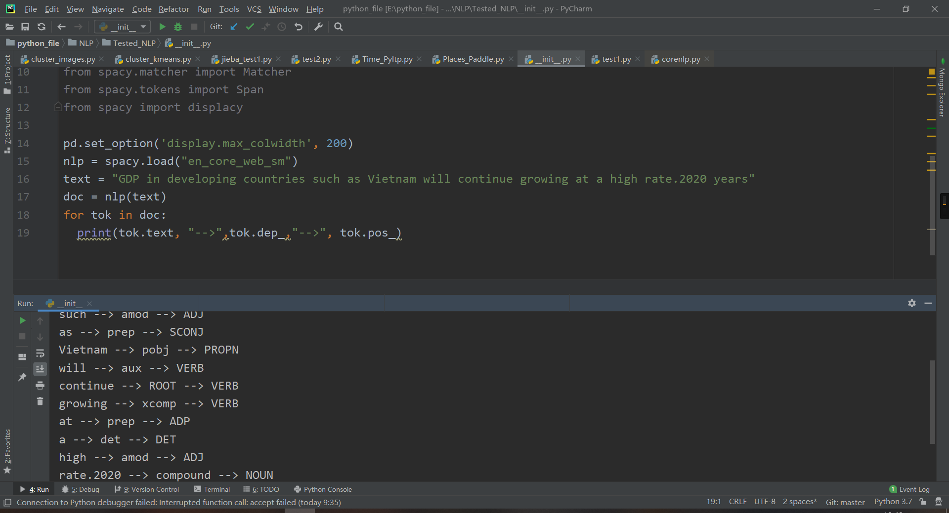Open the Terminal tool window
The width and height of the screenshot is (949, 513).
[x=212, y=489]
